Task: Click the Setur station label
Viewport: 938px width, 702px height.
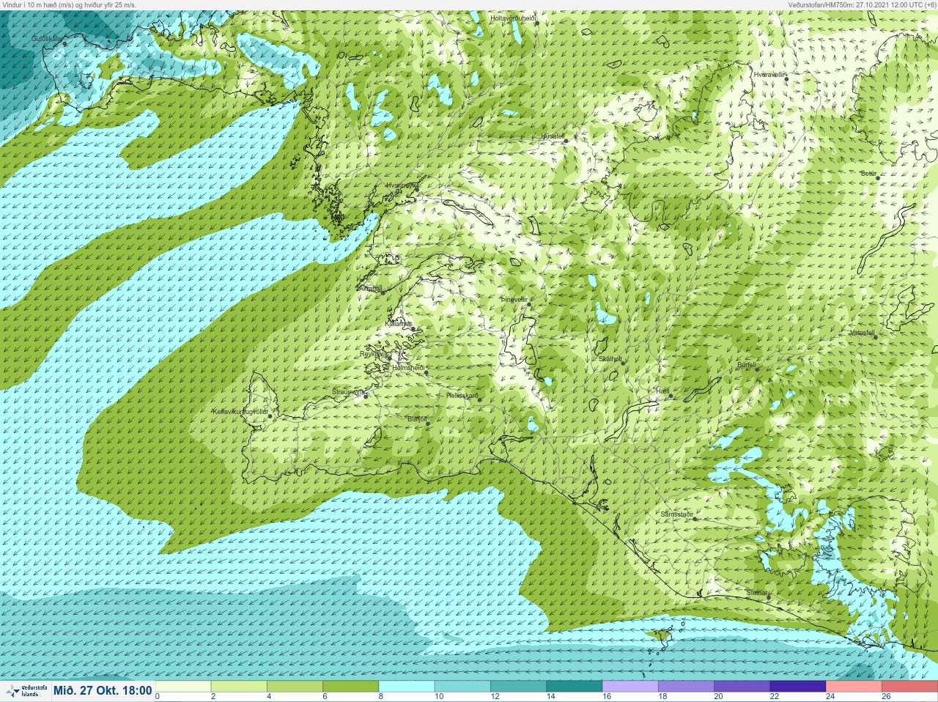Action: click(x=868, y=174)
